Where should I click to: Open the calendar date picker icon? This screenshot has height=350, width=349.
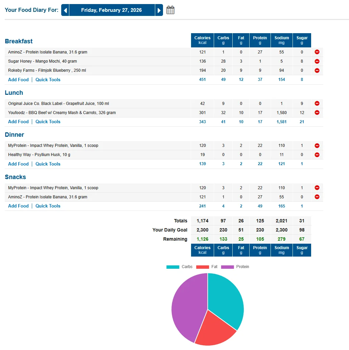coord(170,10)
